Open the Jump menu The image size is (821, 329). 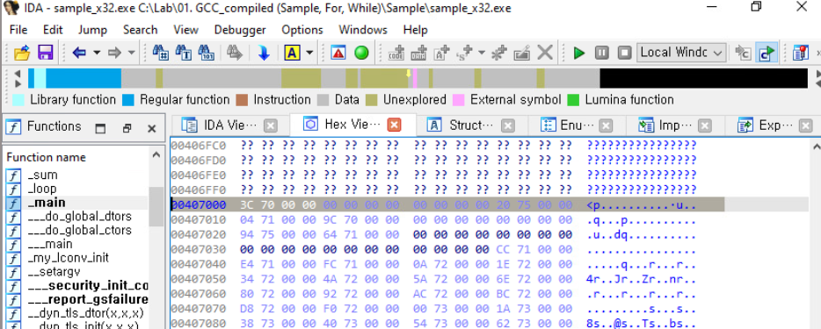(x=92, y=30)
